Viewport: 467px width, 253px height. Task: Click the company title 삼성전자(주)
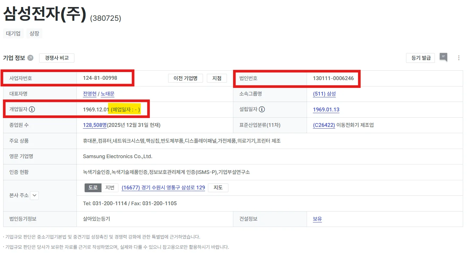pos(45,14)
